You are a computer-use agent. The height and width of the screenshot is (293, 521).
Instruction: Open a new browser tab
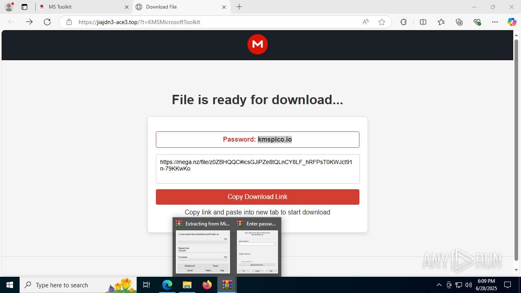click(239, 7)
